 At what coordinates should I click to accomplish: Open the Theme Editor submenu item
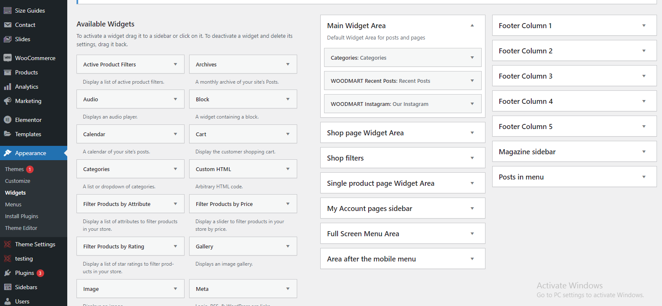pyautogui.click(x=21, y=228)
